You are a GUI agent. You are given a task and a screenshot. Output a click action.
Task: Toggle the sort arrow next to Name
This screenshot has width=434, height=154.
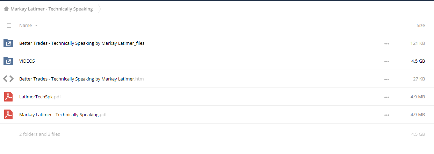(x=36, y=26)
